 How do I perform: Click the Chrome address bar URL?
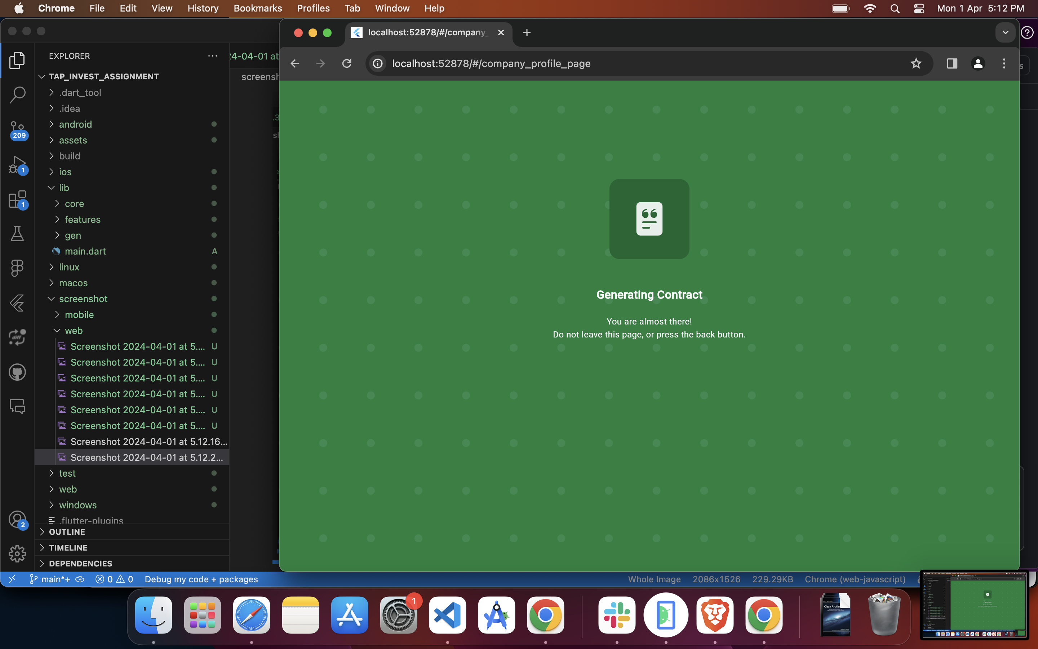click(x=491, y=63)
